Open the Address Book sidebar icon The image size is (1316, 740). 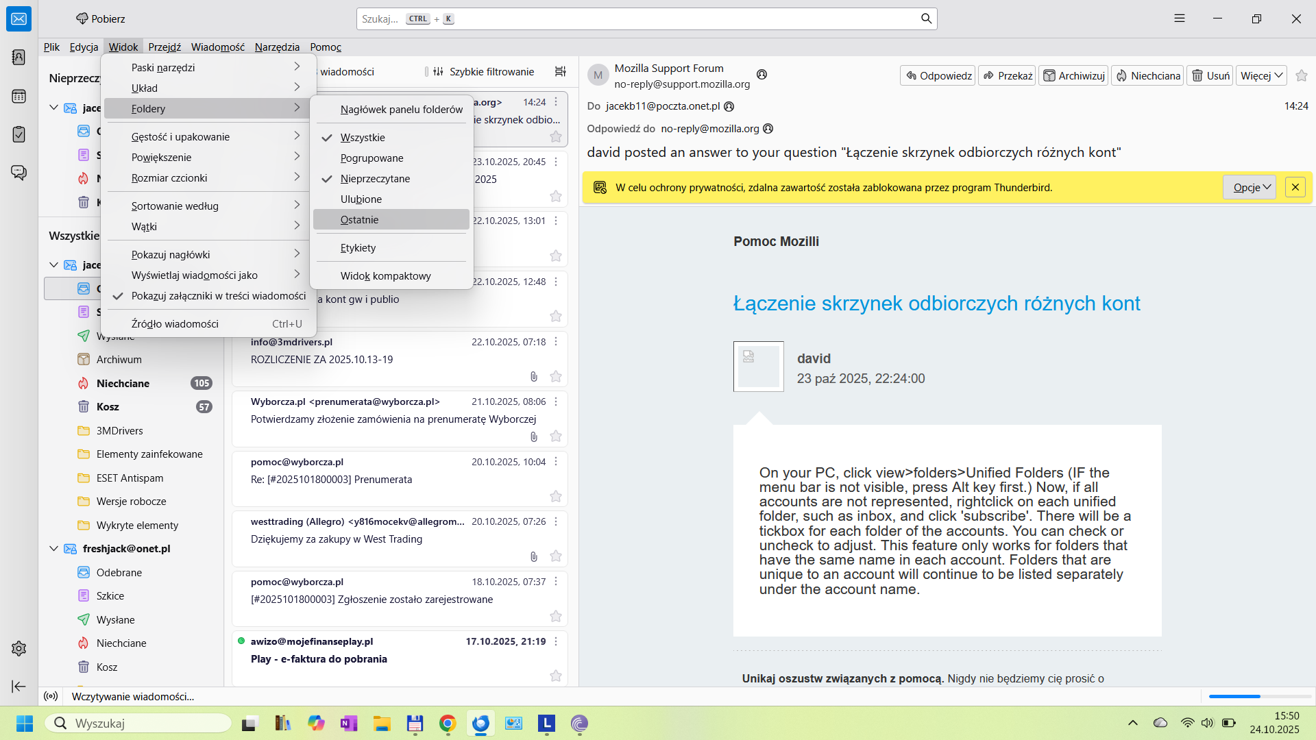click(19, 57)
